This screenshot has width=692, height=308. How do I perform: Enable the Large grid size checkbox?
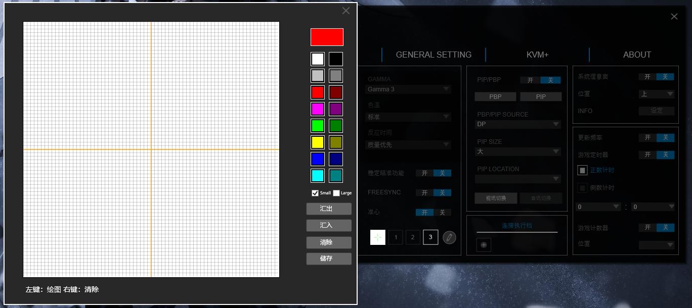click(336, 193)
